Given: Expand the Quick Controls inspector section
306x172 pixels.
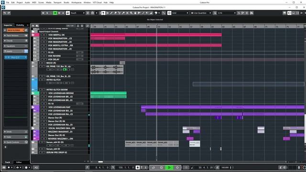Looking at the screenshot, I should pos(16,142).
